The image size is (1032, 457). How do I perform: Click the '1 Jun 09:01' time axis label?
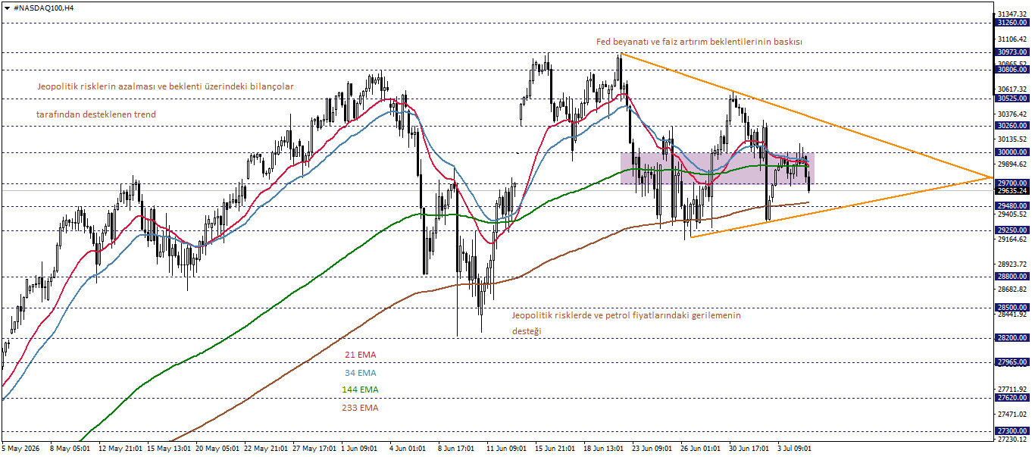[361, 448]
